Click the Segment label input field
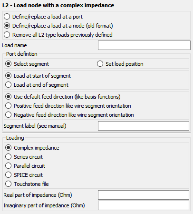The height and width of the screenshot is (214, 193). [144, 126]
